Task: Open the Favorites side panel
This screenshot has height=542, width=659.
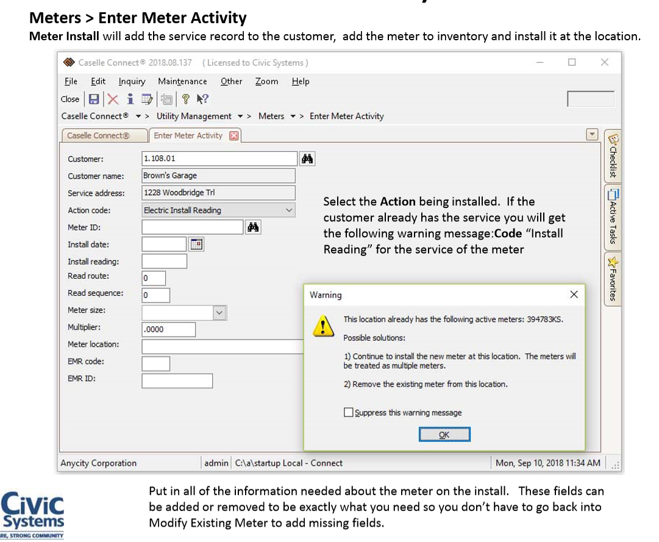Action: coord(613,279)
